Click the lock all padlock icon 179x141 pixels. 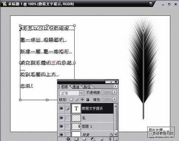[87, 99]
